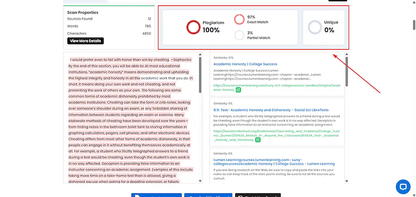Click the View More Details button
Screen dimensions: 416x197
(85, 41)
